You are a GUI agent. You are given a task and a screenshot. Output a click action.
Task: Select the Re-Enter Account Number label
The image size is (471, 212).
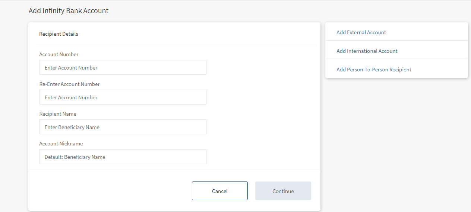69,84
